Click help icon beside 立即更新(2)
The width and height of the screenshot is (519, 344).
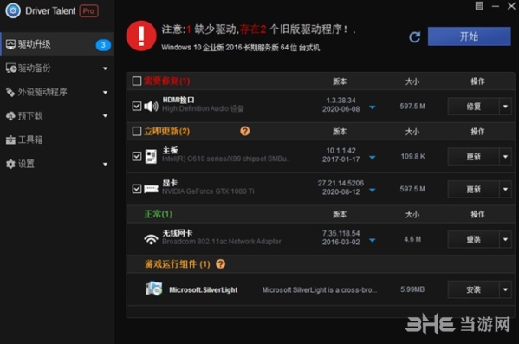(245, 131)
